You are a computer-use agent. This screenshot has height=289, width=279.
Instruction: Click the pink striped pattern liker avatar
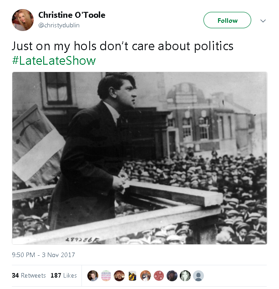[x=106, y=276]
